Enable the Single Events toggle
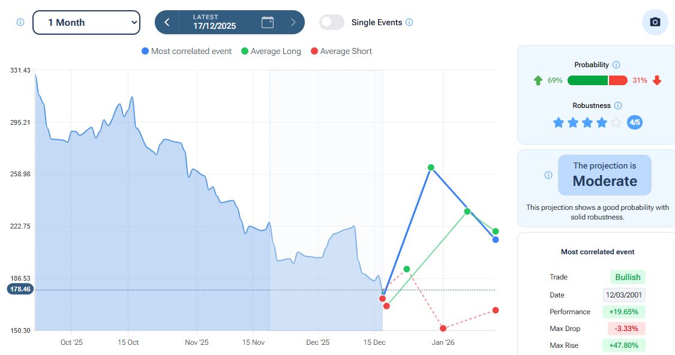 click(x=332, y=22)
